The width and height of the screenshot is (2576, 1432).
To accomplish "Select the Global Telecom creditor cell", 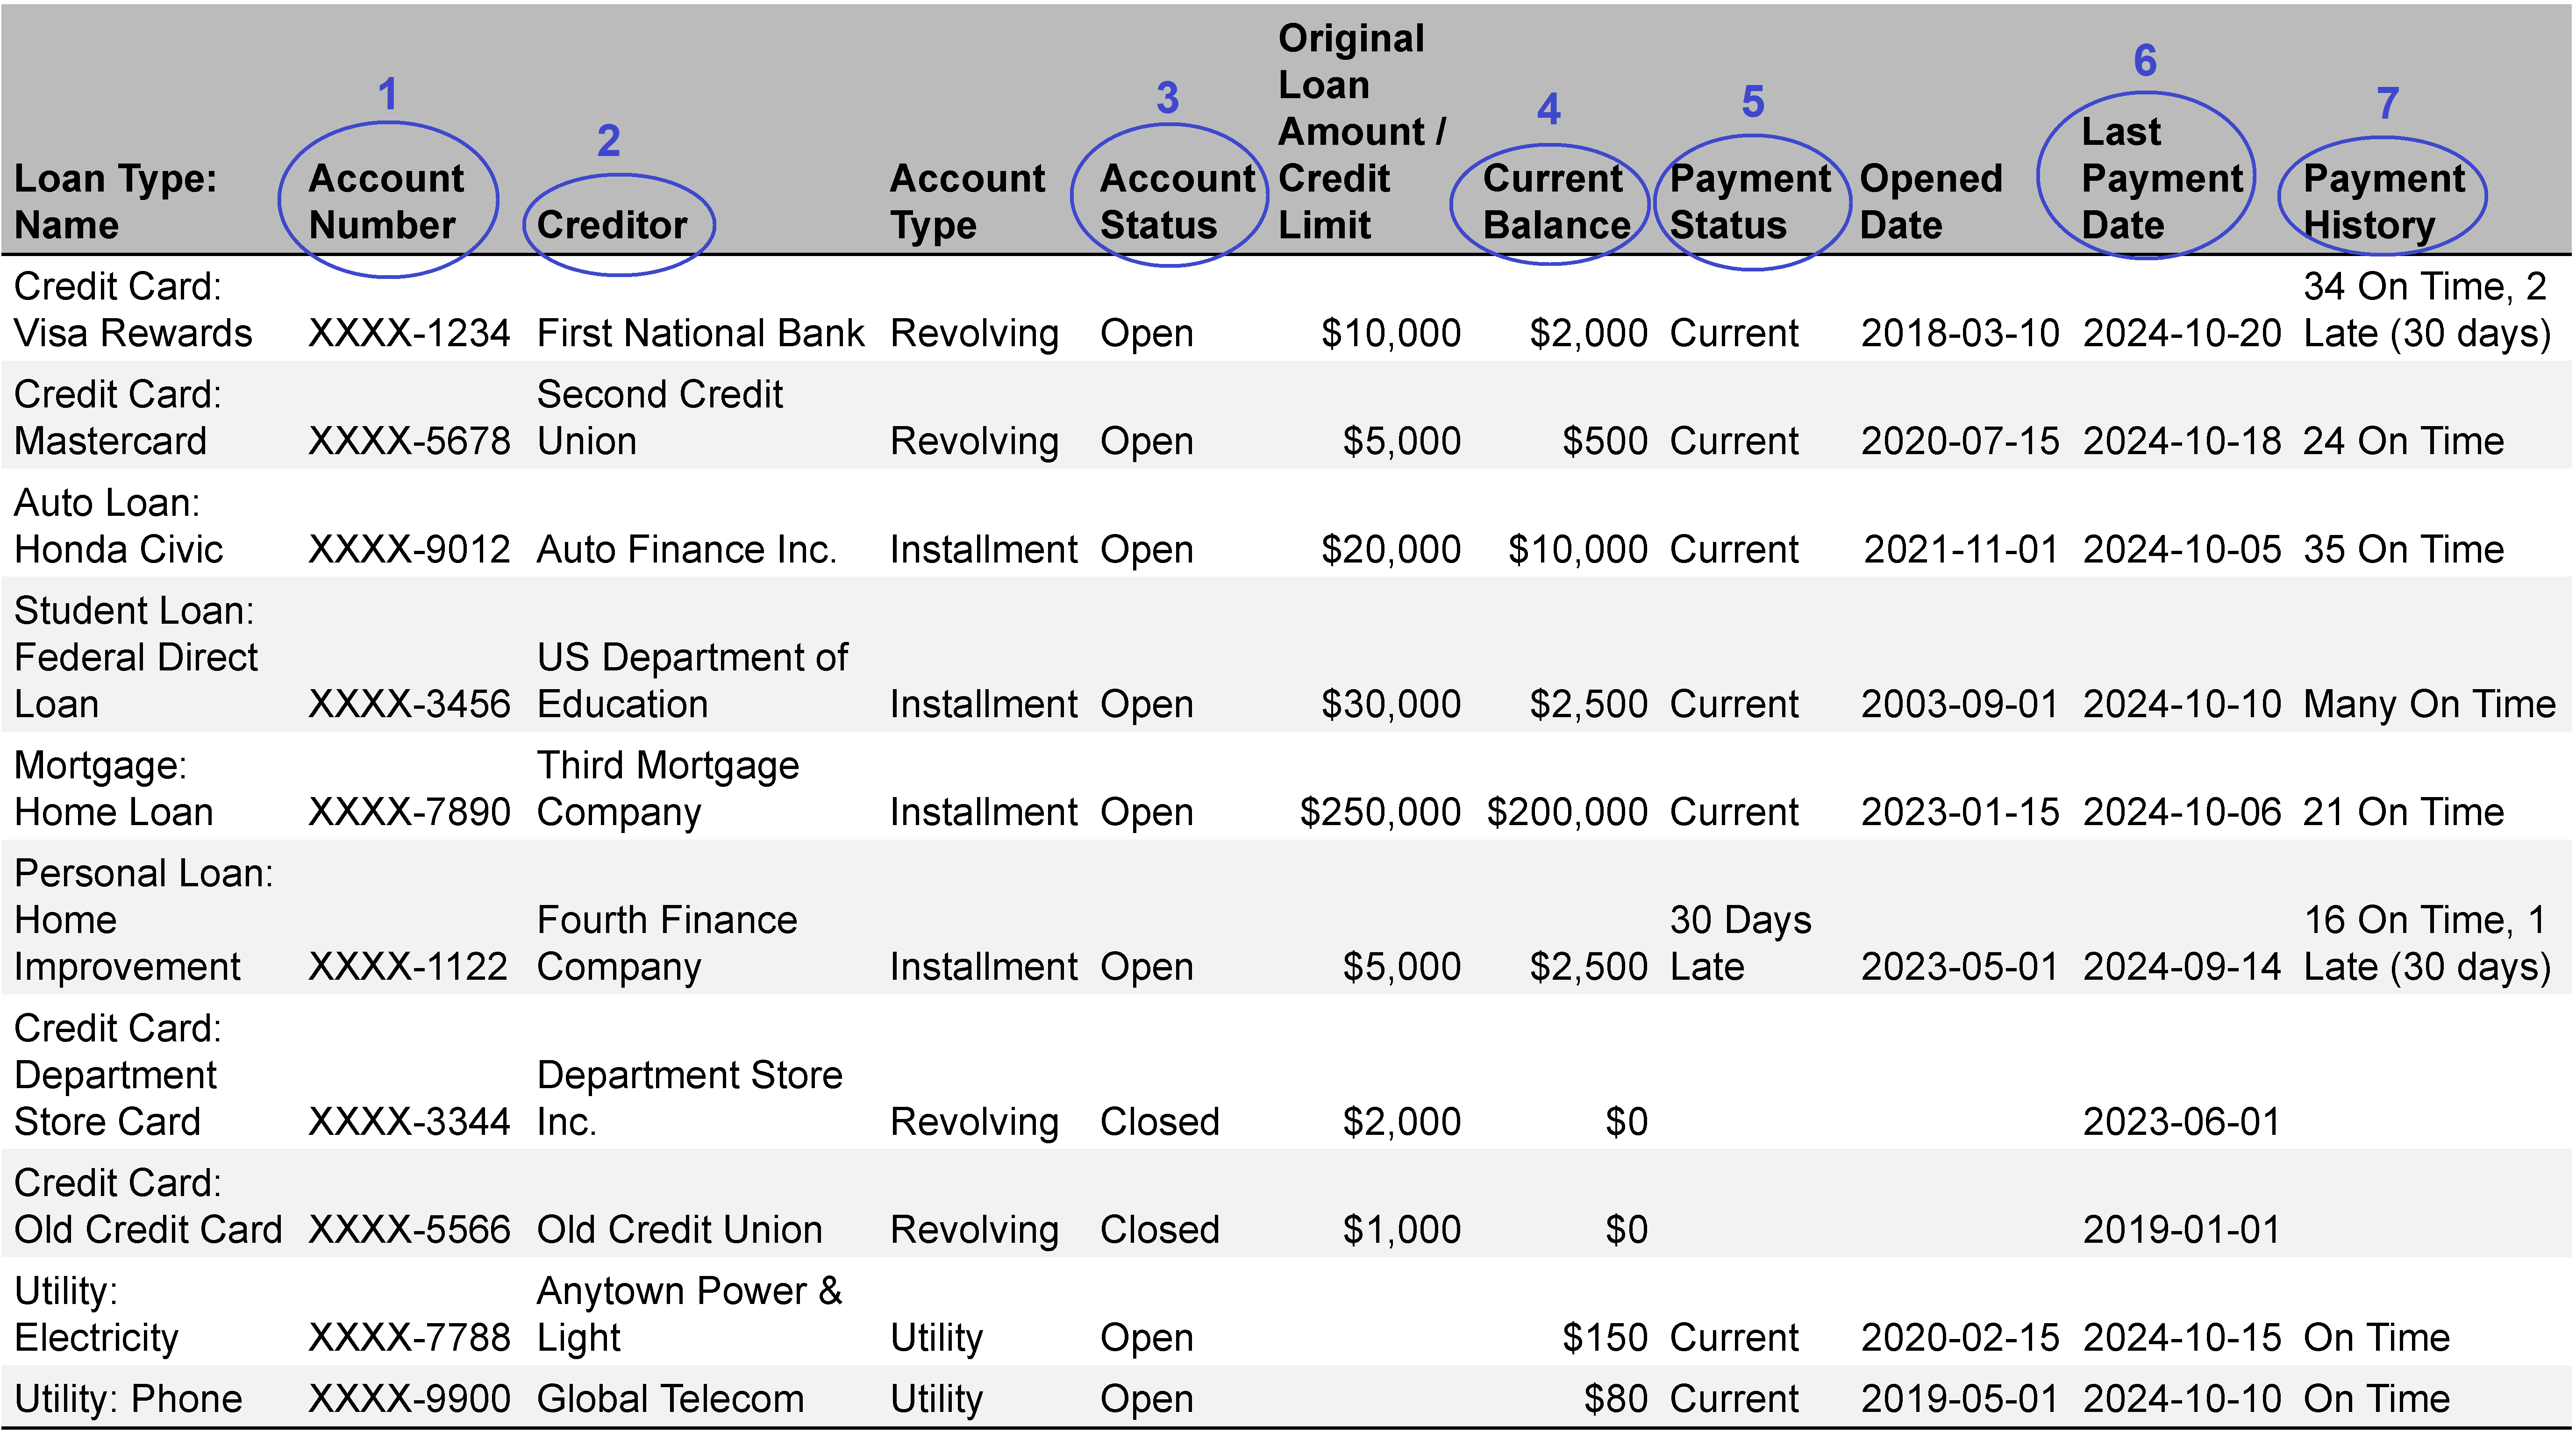I will (670, 1399).
